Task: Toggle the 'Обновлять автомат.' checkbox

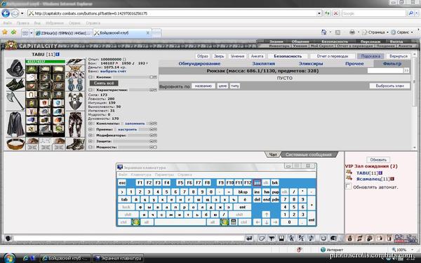Action: pos(349,187)
